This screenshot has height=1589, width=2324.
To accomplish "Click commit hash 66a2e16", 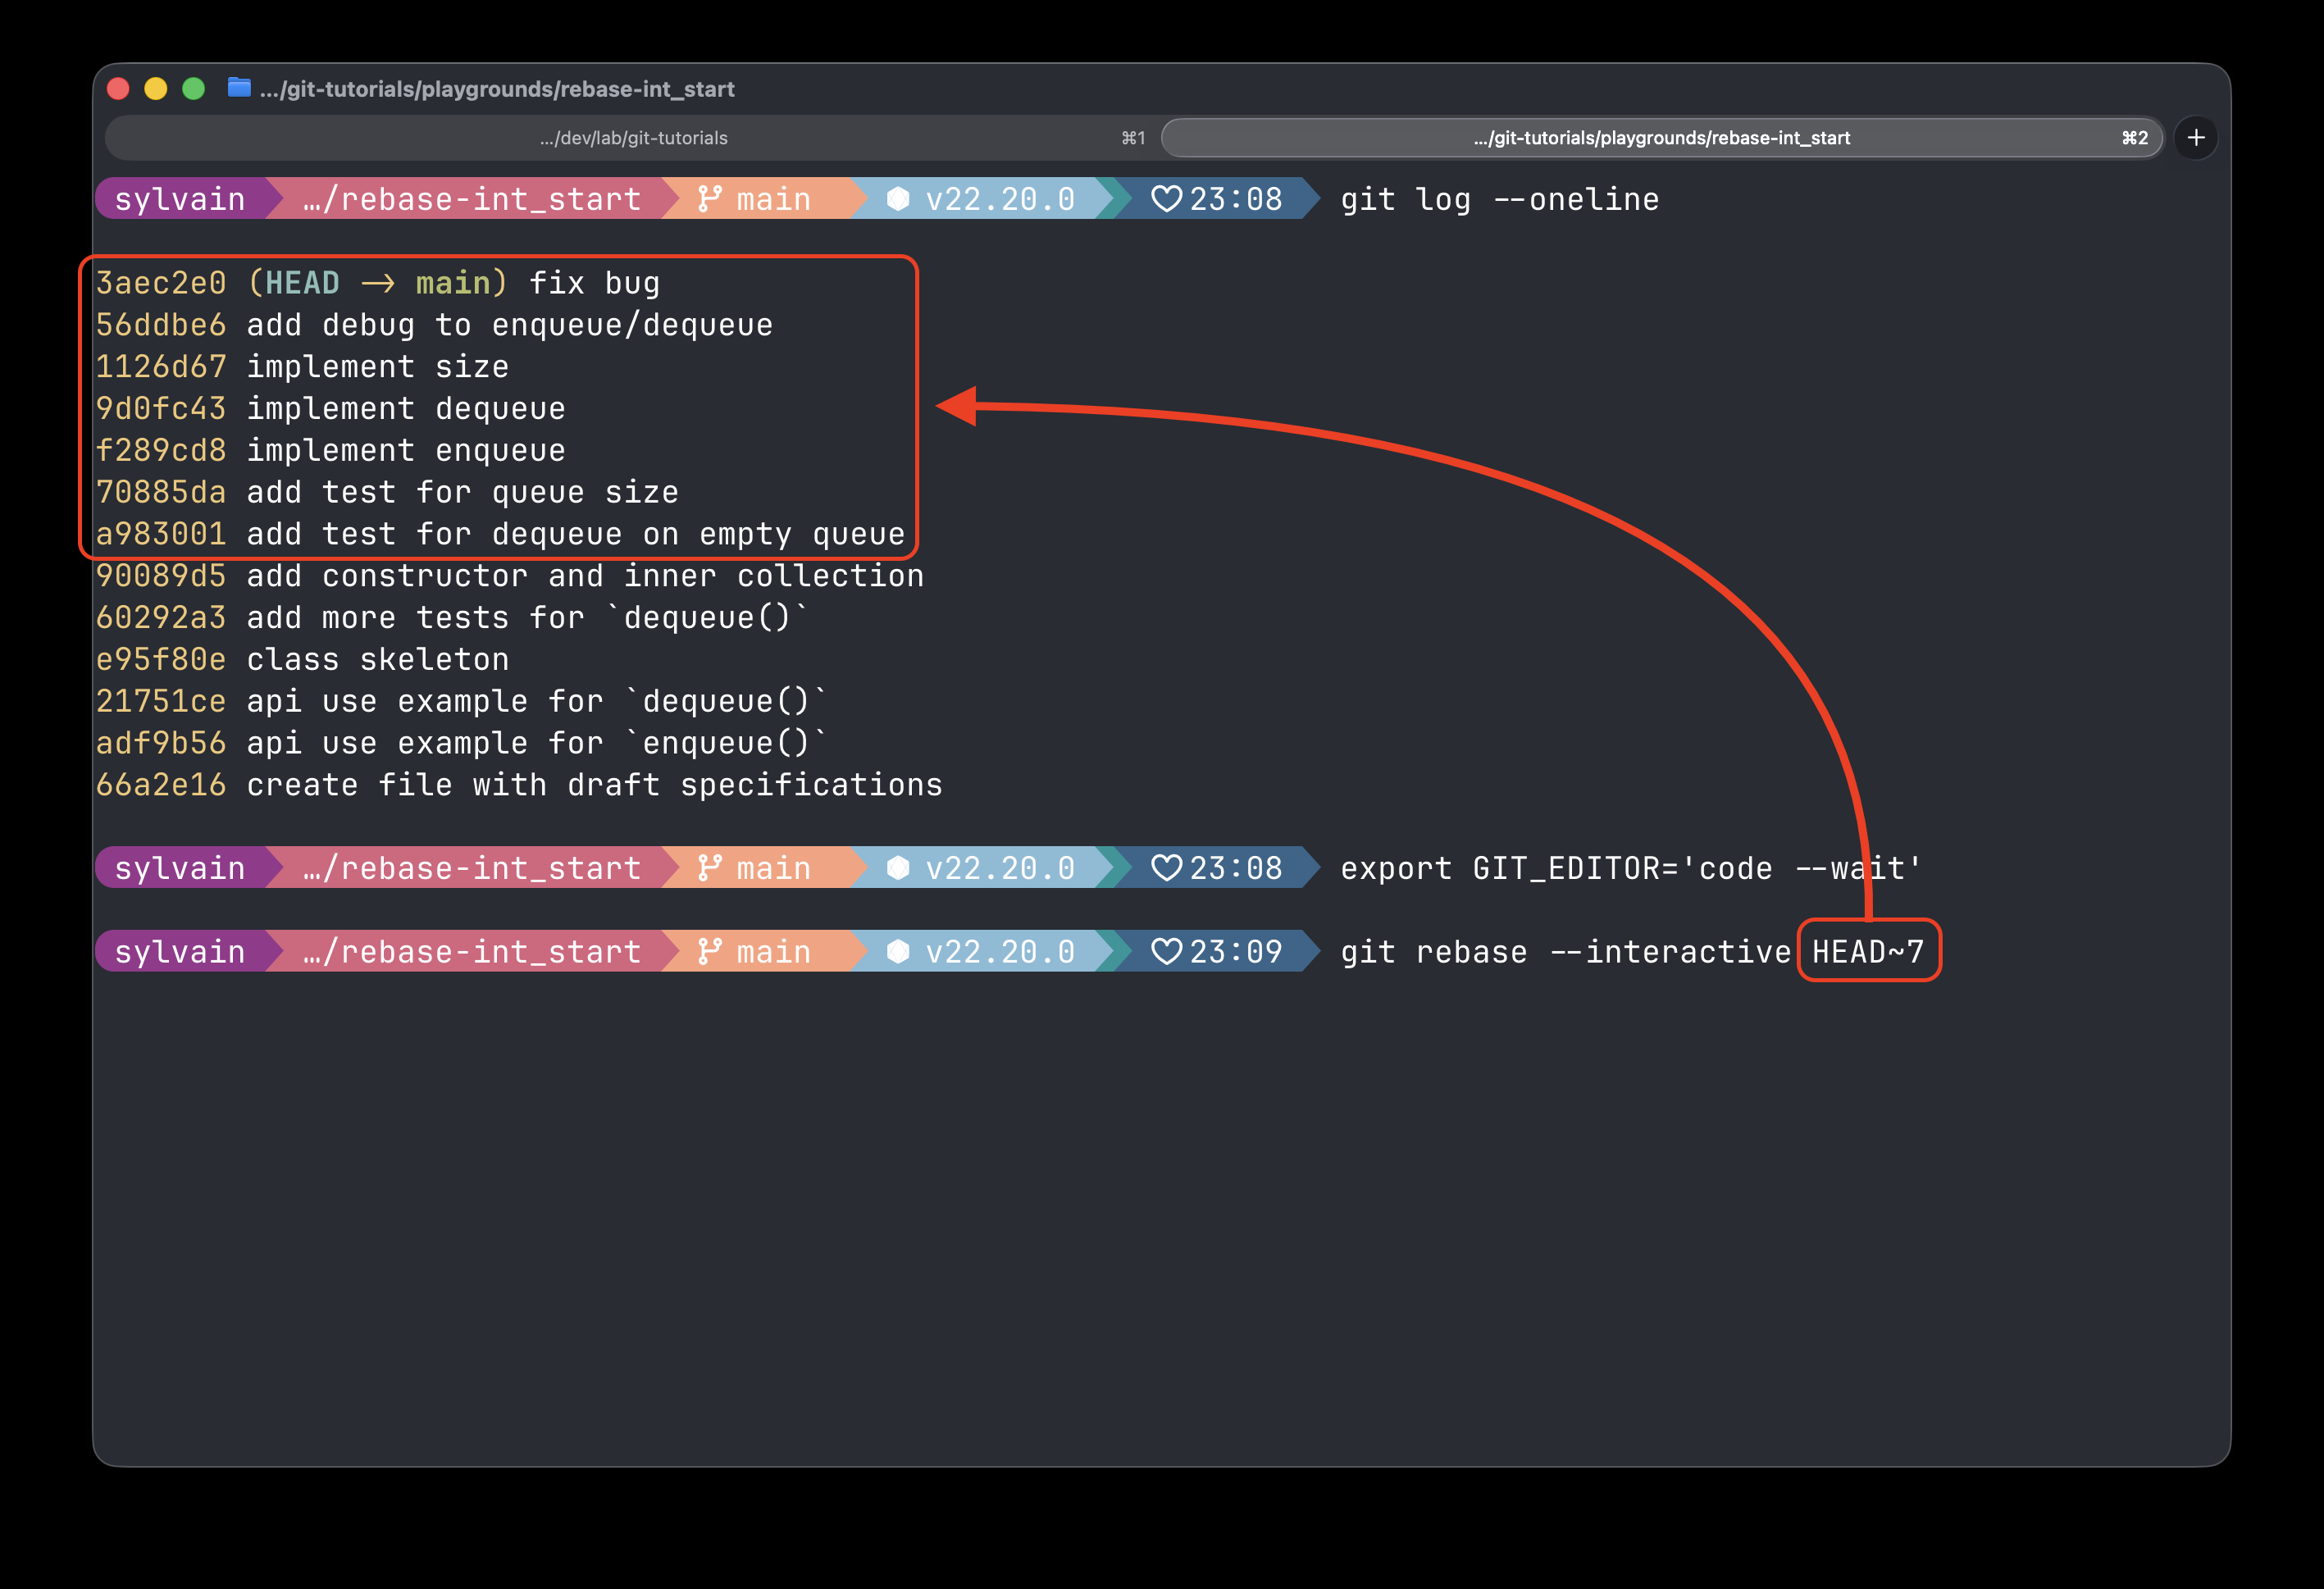I will pyautogui.click(x=161, y=784).
